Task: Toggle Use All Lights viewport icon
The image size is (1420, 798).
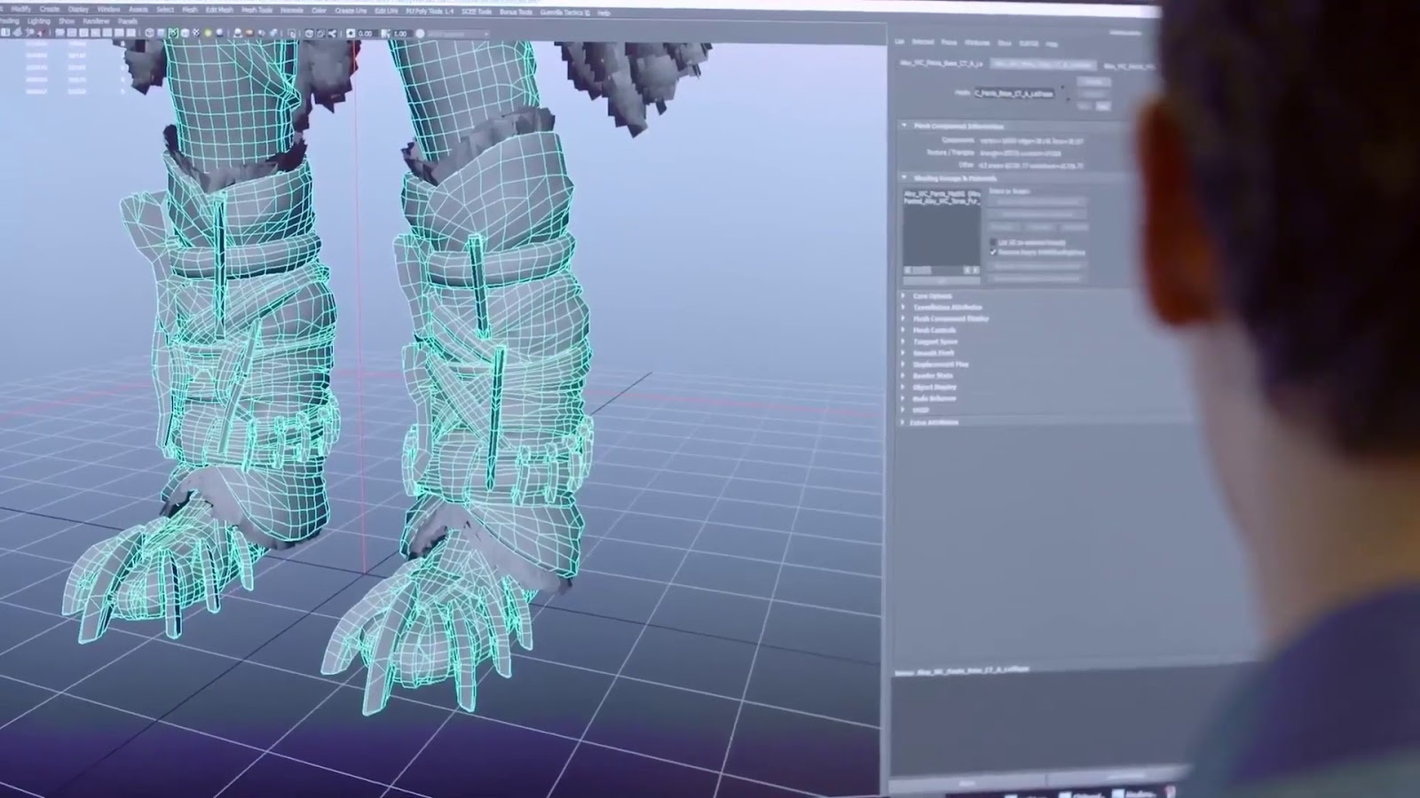Action: (208, 33)
